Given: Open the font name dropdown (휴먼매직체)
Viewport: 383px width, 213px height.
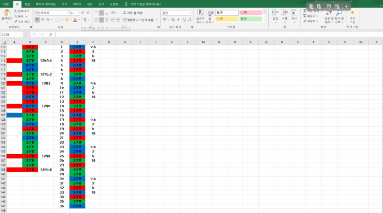Looking at the screenshot, I should [68, 13].
